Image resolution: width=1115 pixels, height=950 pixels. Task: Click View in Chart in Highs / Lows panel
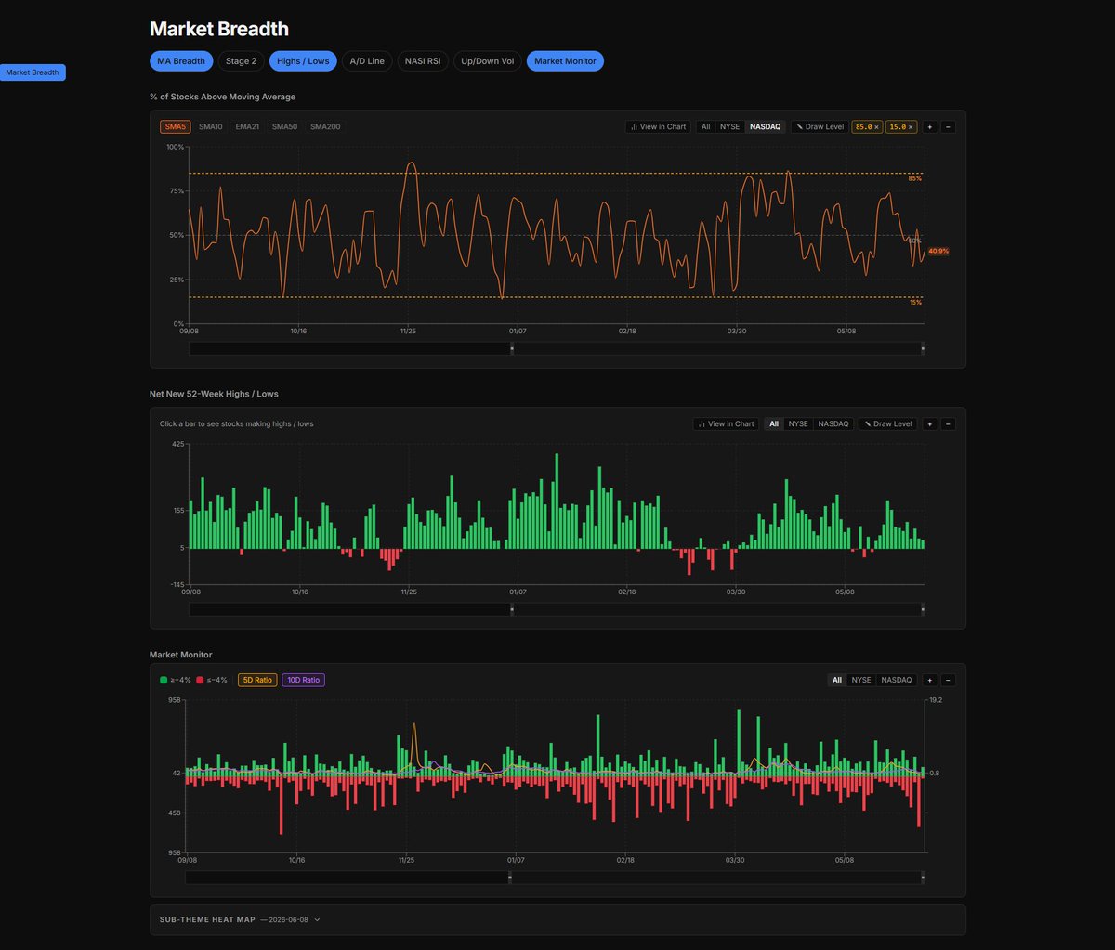click(x=726, y=423)
